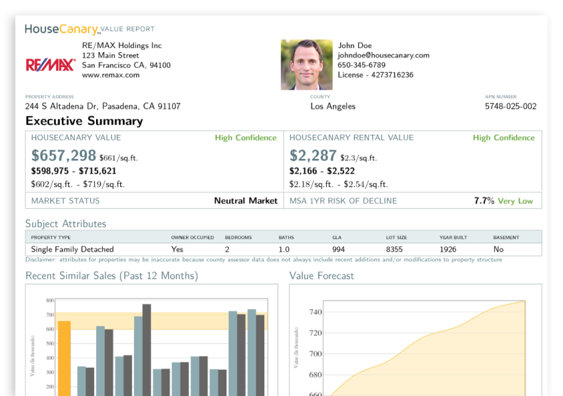
Task: Select the value '$657,298'
Action: point(64,156)
